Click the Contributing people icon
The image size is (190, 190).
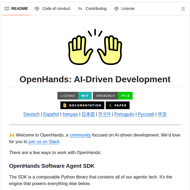pos(80,9)
